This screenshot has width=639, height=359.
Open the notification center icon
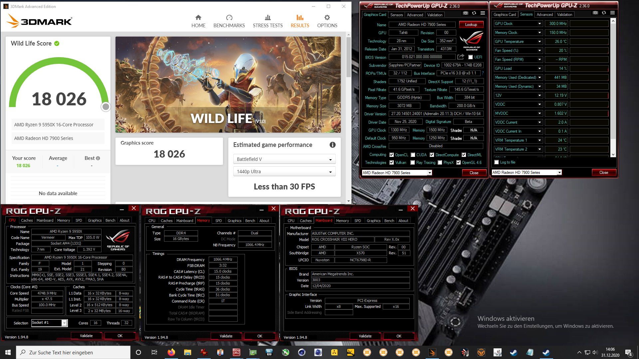(x=629, y=352)
